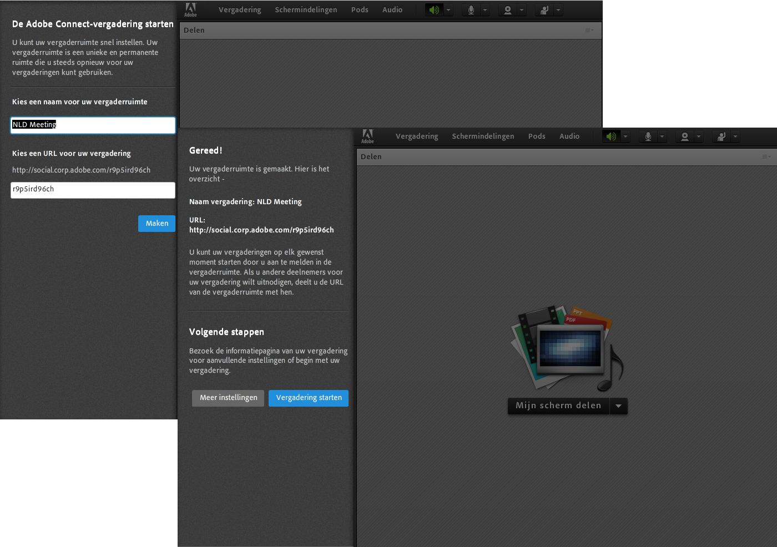
Task: Toggle the webcam icon in the foreground window
Action: pyautogui.click(x=685, y=136)
